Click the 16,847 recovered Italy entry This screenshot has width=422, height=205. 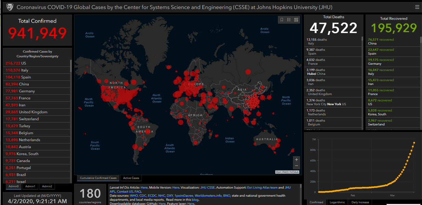tap(392, 72)
